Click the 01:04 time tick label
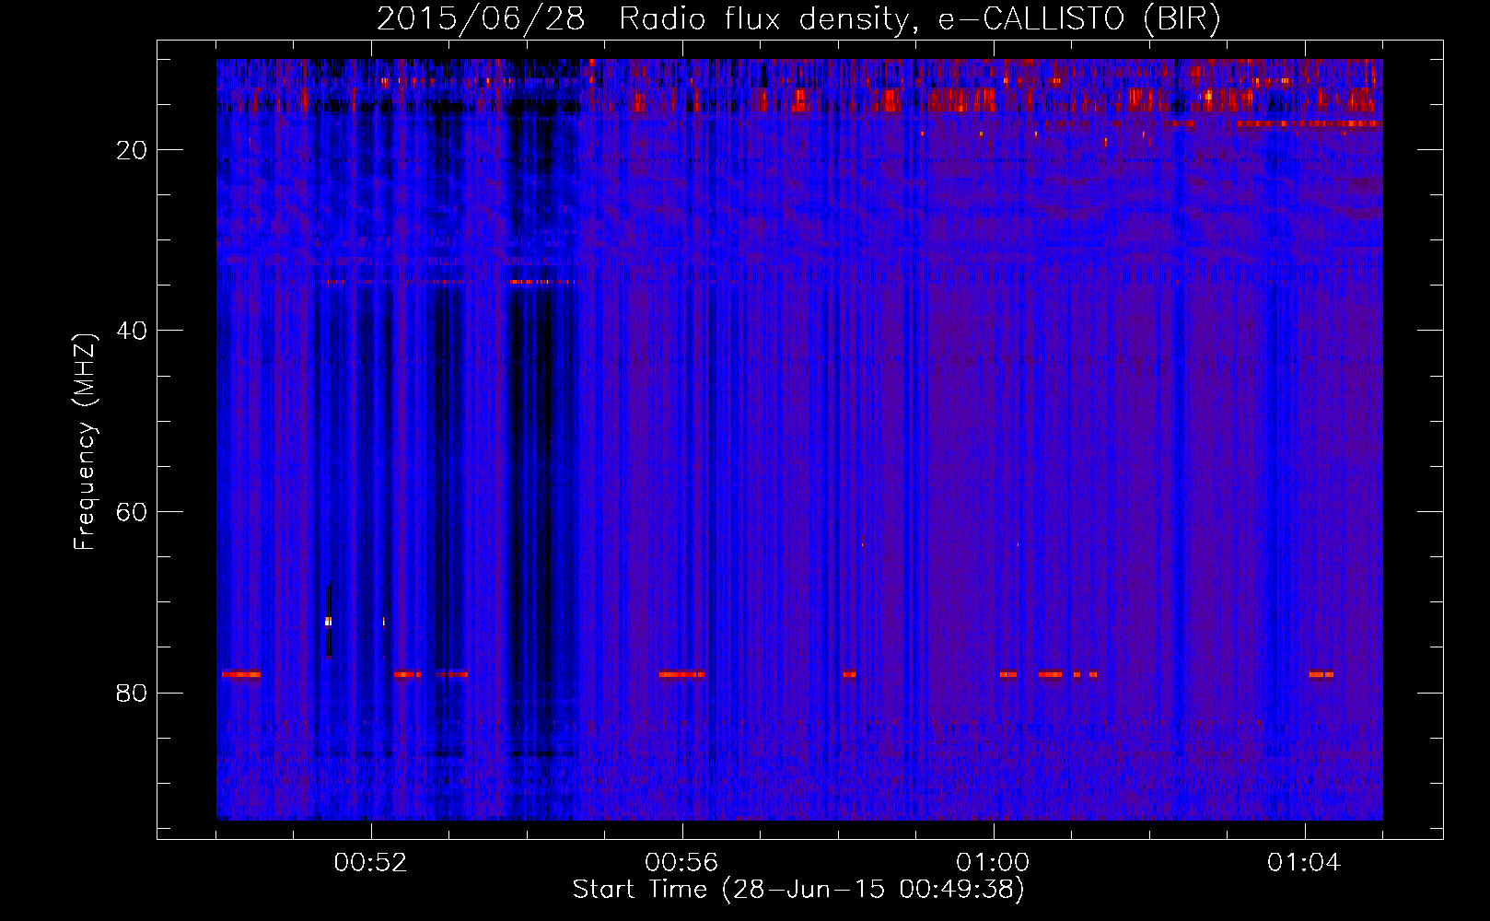This screenshot has height=921, width=1490. coord(1304,863)
